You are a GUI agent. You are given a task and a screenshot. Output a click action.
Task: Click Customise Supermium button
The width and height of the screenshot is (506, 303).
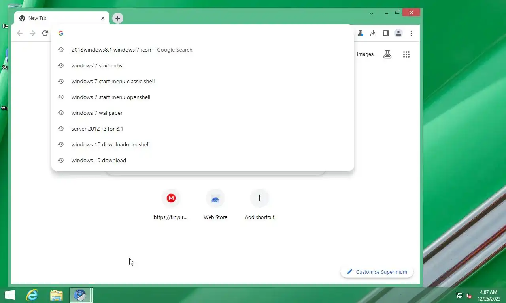tap(377, 272)
